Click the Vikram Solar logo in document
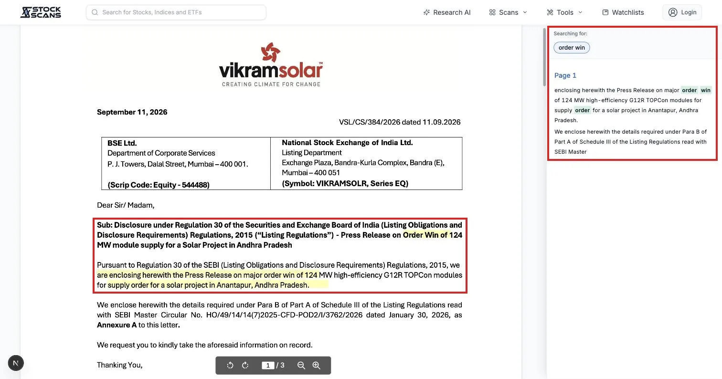The width and height of the screenshot is (722, 379). [x=271, y=65]
